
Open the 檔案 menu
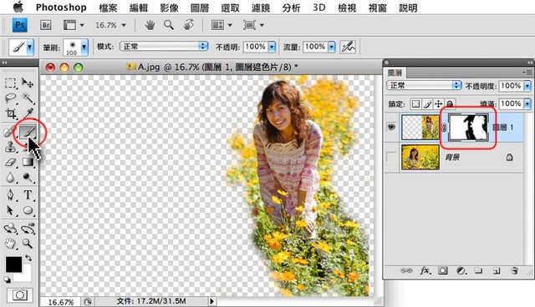(108, 8)
